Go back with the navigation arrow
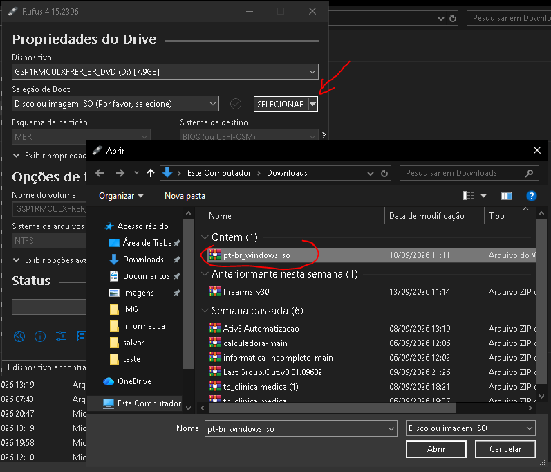The width and height of the screenshot is (551, 472). 100,173
